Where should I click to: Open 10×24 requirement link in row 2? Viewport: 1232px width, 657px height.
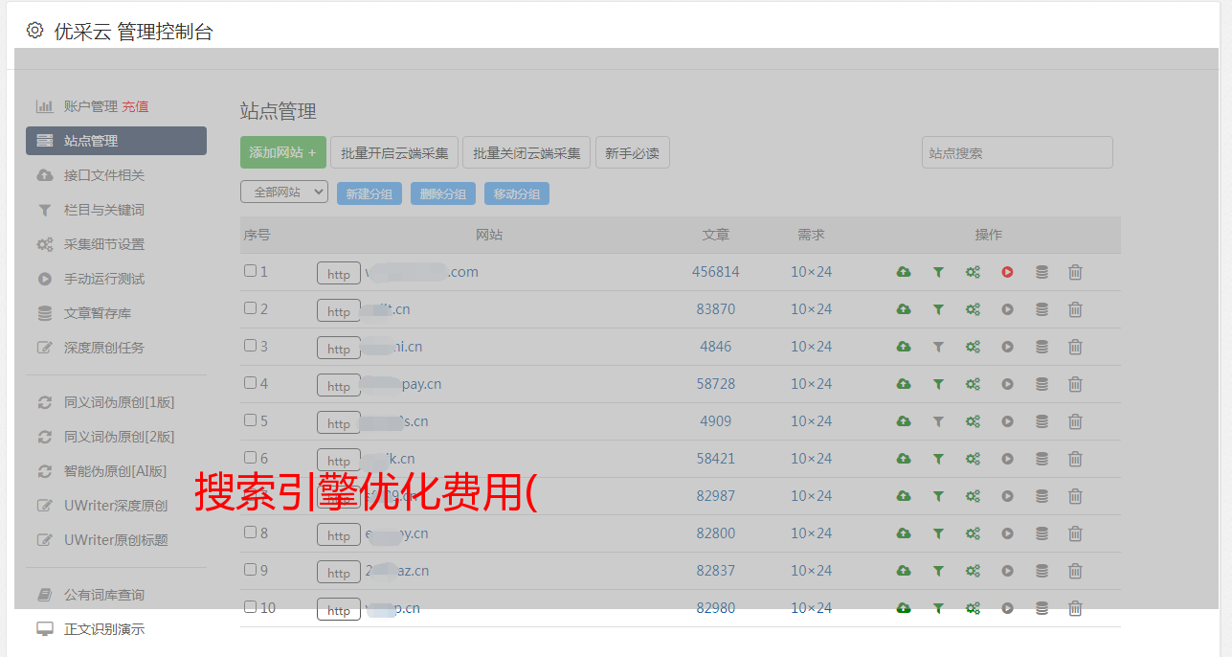pyautogui.click(x=811, y=309)
